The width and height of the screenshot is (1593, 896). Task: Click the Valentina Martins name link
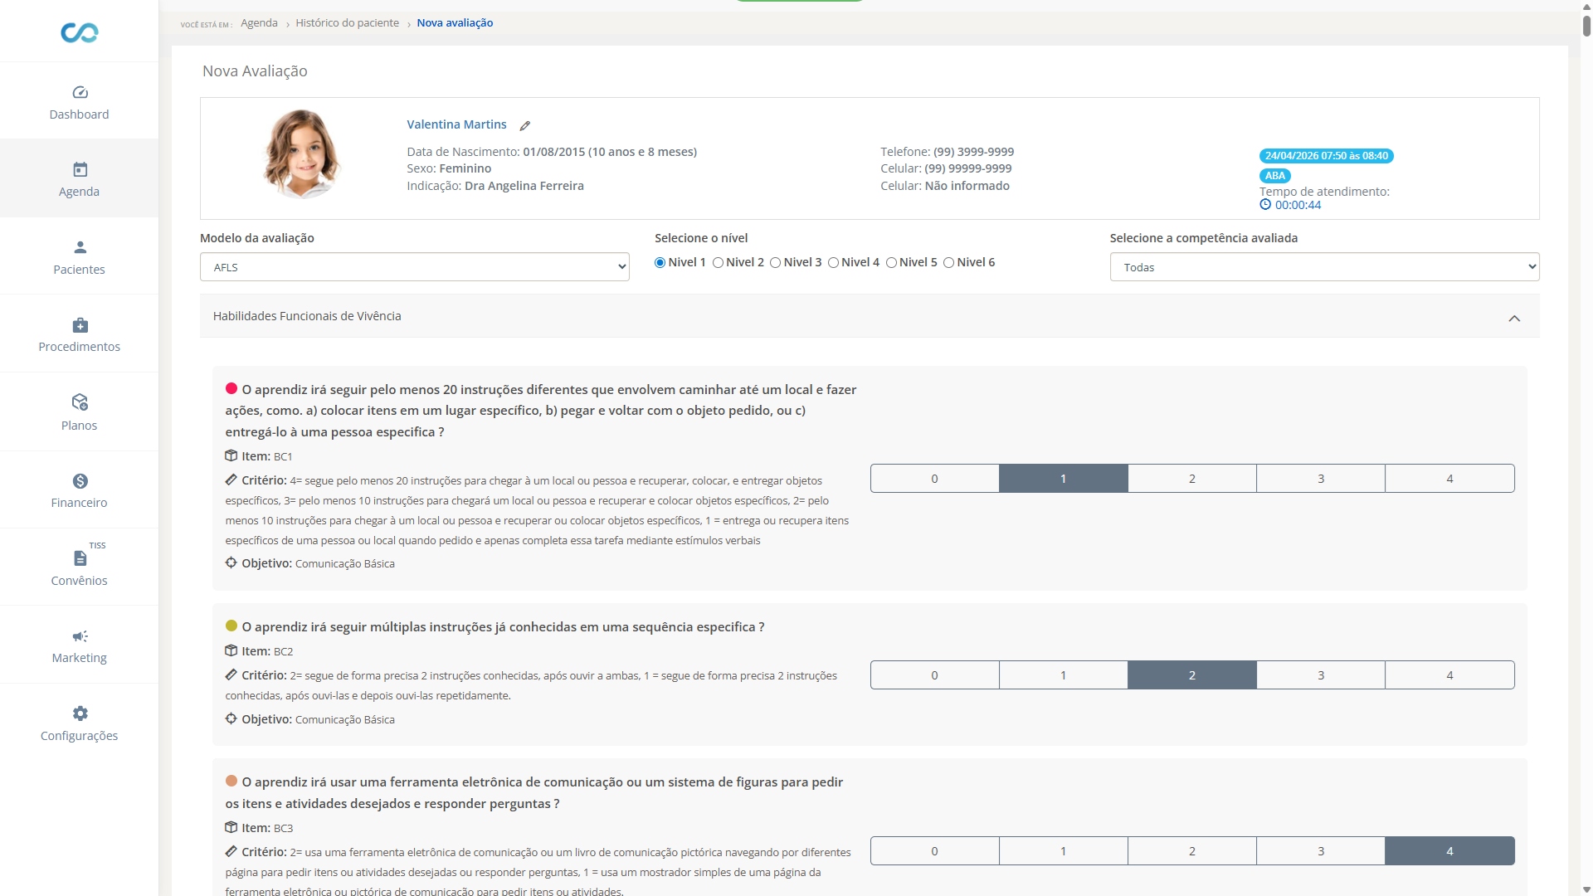[456, 124]
